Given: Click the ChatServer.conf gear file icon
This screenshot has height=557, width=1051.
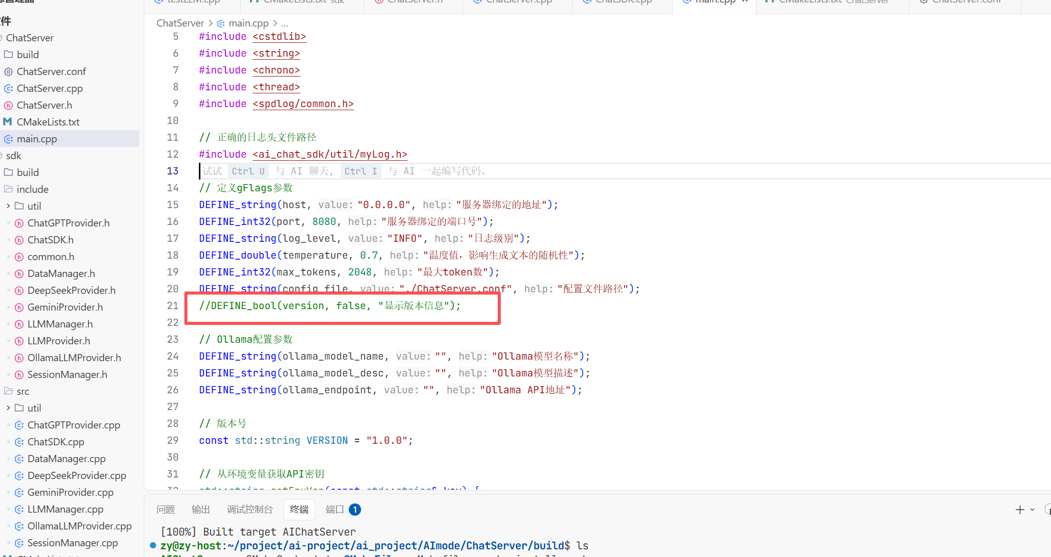Looking at the screenshot, I should click(9, 72).
